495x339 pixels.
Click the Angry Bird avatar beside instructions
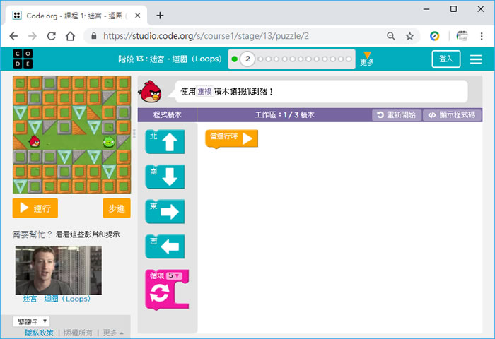[x=151, y=91]
